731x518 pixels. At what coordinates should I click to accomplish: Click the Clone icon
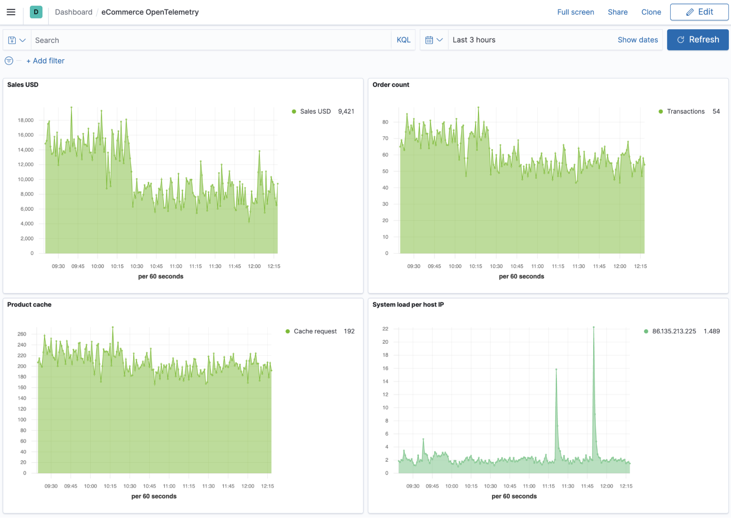point(650,11)
